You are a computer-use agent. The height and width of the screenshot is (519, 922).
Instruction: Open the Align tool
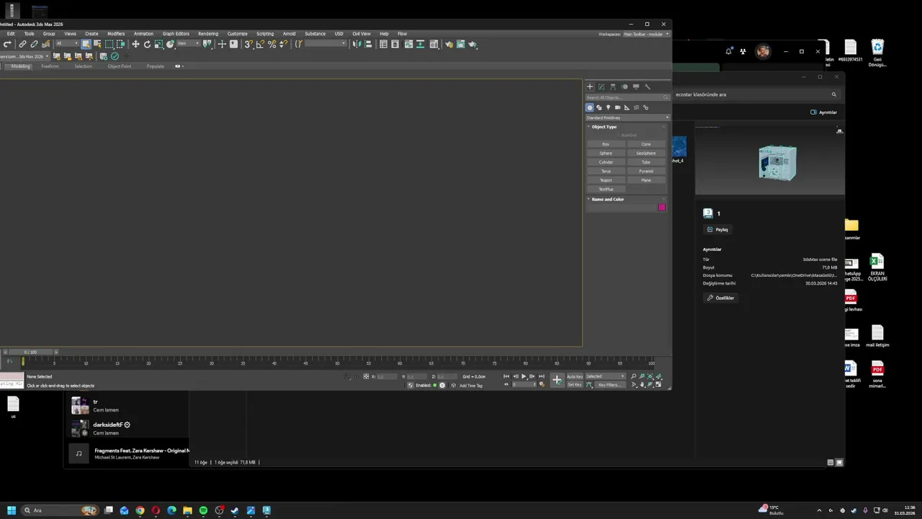click(368, 44)
